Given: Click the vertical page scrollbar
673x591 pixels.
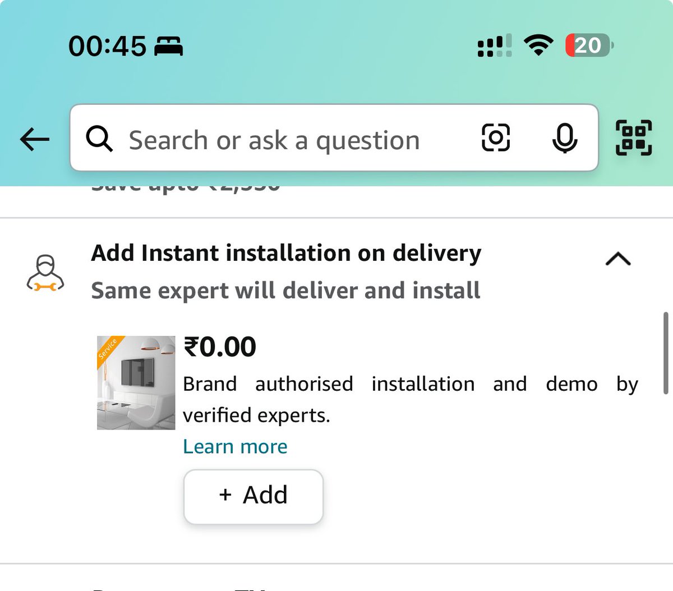Looking at the screenshot, I should click(x=665, y=353).
